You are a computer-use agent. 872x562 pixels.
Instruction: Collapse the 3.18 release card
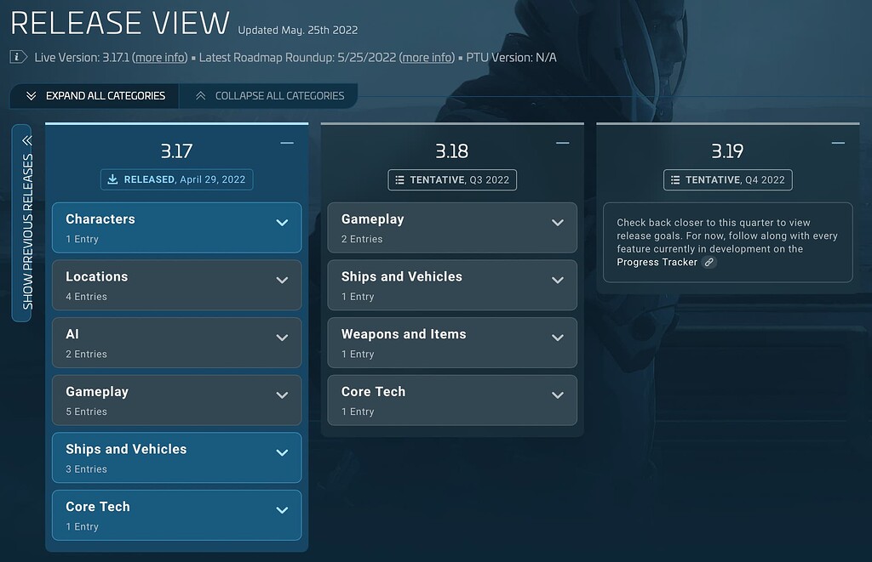(x=563, y=143)
